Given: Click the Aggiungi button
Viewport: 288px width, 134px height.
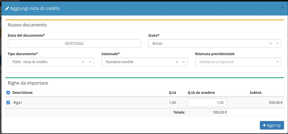Looking at the screenshot, I should [x=272, y=125].
